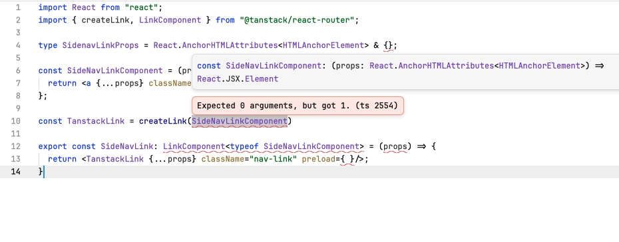This screenshot has height=242, width=619.
Task: Click SideNavLinkComponent declaration on line 6
Action: [x=115, y=70]
